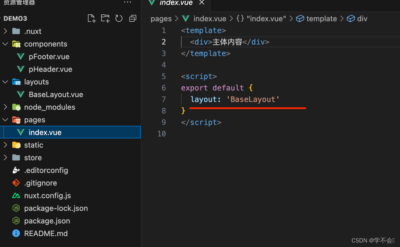Create a new file in the Explorer
The height and width of the screenshot is (247, 400).
(x=91, y=18)
